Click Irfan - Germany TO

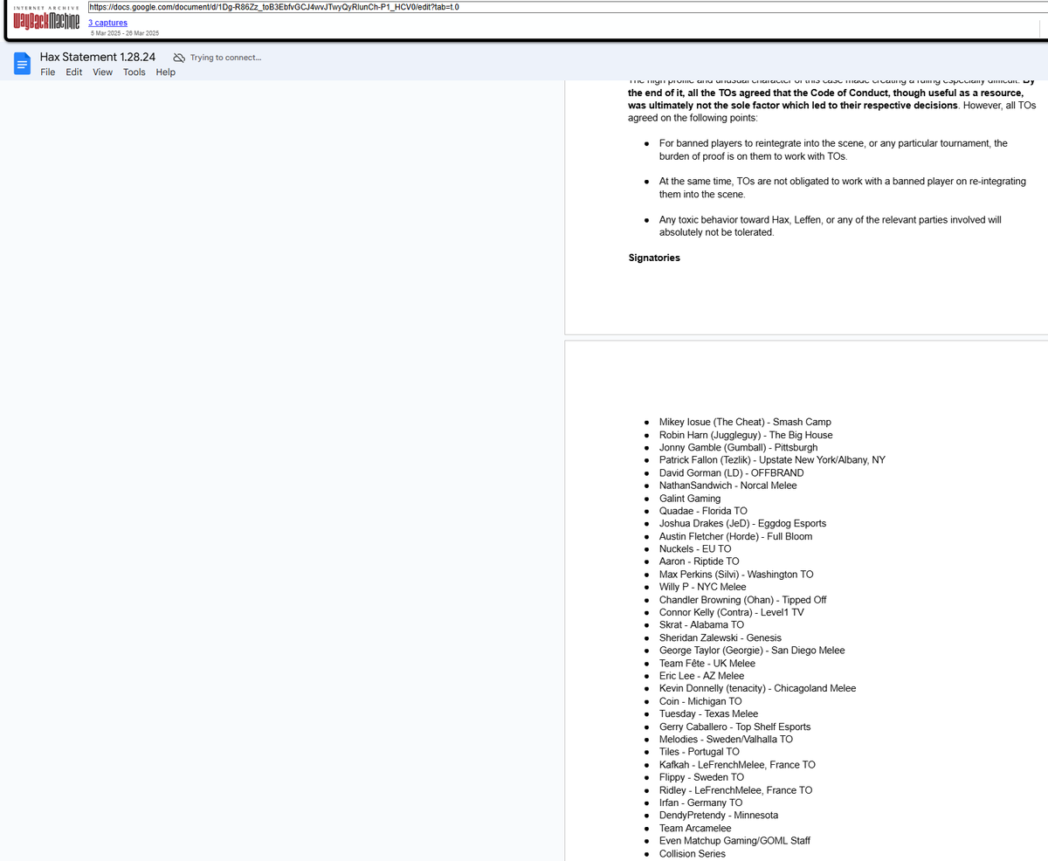pos(700,802)
